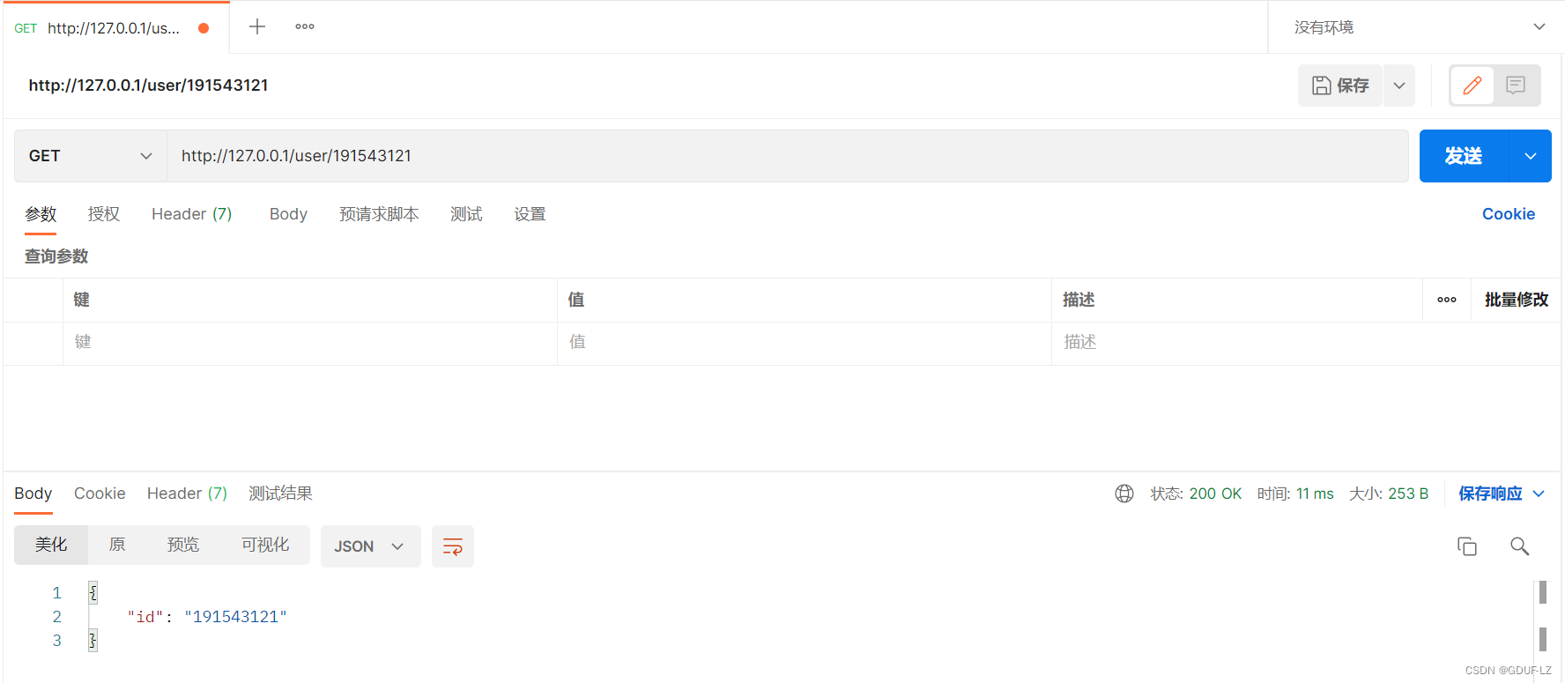Click the "191543121" id value in response
The height and width of the screenshot is (683, 1565).
(x=235, y=617)
